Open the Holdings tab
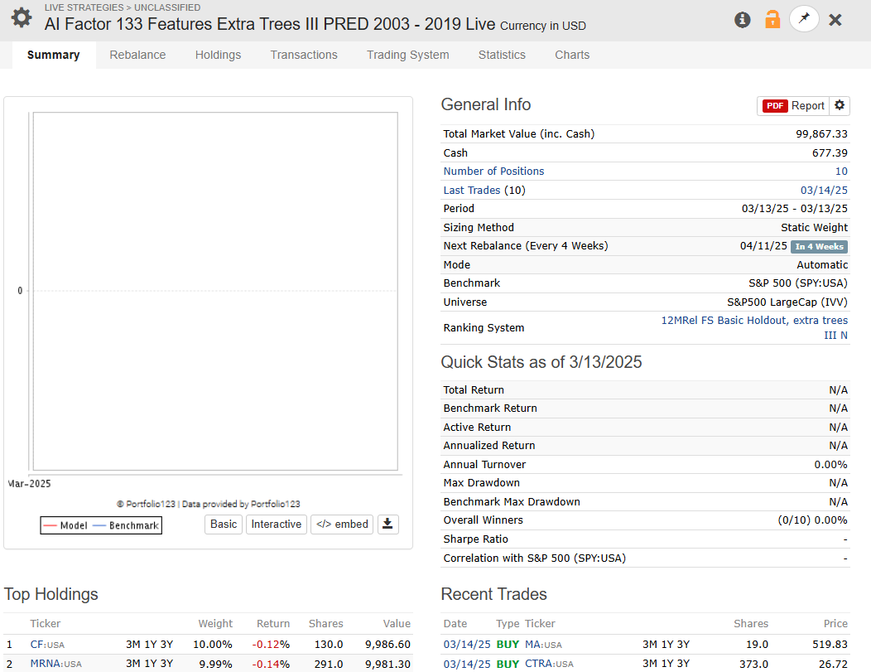Screen dimensions: 871x672 point(218,55)
